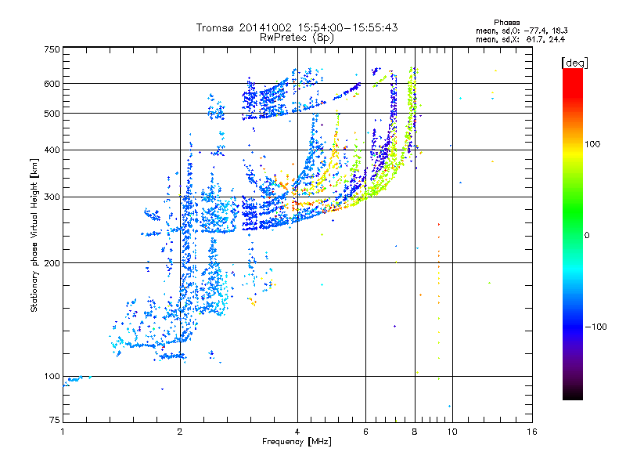
Task: Click the x-axis tick label "16"
Action: click(532, 432)
